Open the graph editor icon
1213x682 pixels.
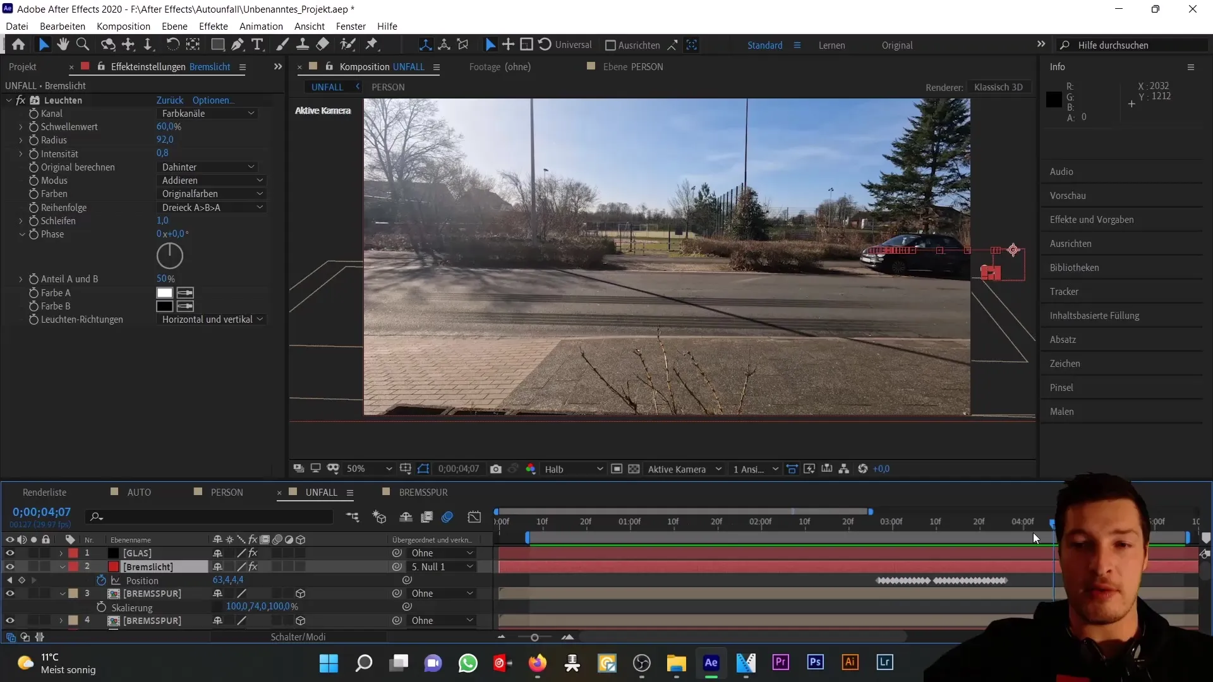474,517
